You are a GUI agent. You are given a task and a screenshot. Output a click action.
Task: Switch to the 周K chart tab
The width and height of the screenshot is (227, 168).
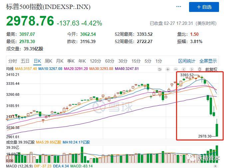point(49,61)
